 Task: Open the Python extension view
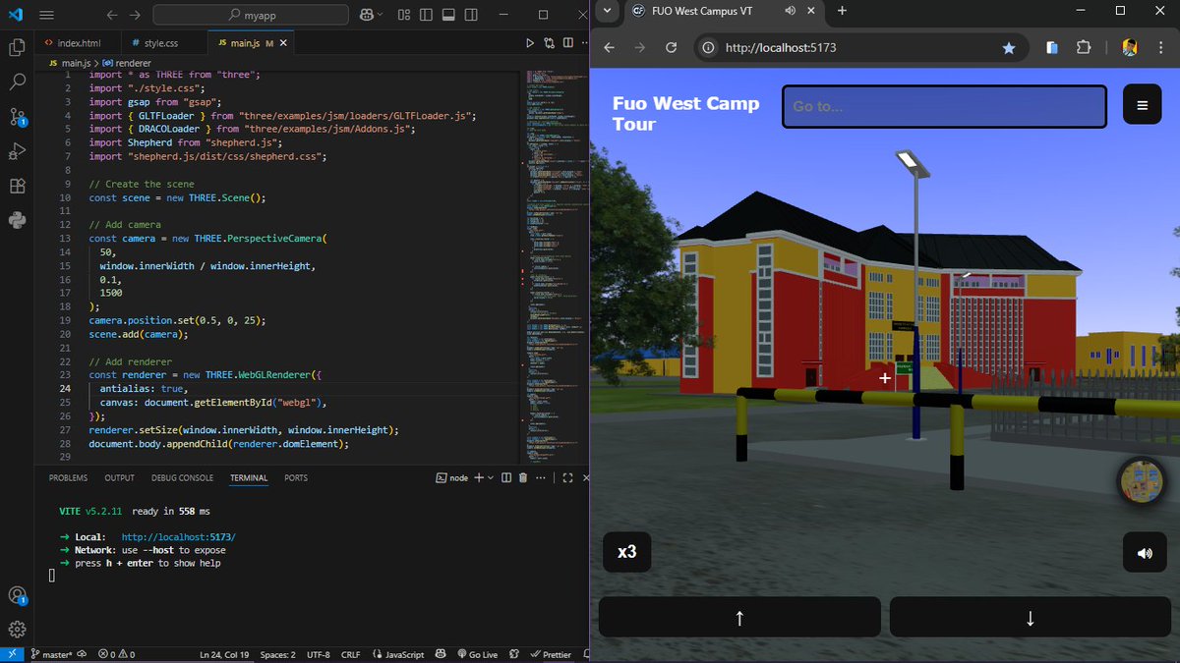tap(17, 219)
